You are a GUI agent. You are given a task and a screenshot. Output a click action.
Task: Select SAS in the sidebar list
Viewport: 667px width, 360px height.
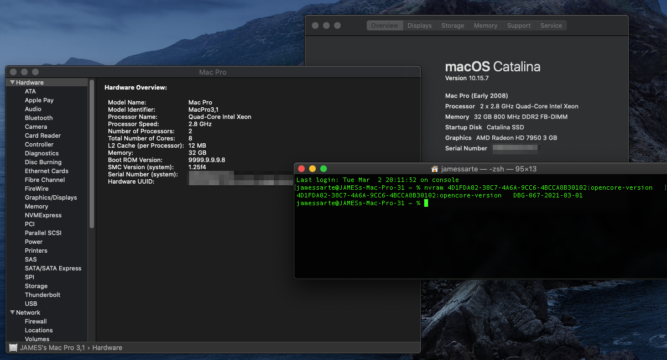pyautogui.click(x=31, y=259)
